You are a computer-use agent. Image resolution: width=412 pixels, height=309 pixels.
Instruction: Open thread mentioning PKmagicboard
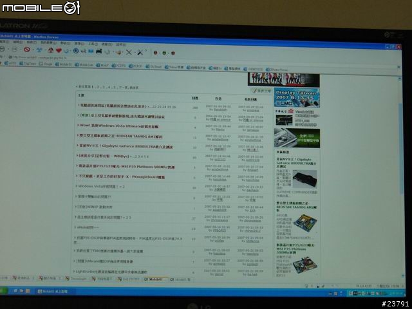point(122,177)
